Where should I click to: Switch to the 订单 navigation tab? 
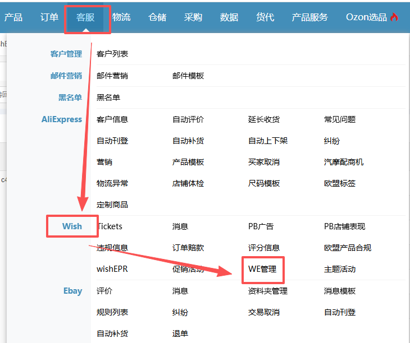pyautogui.click(x=49, y=17)
